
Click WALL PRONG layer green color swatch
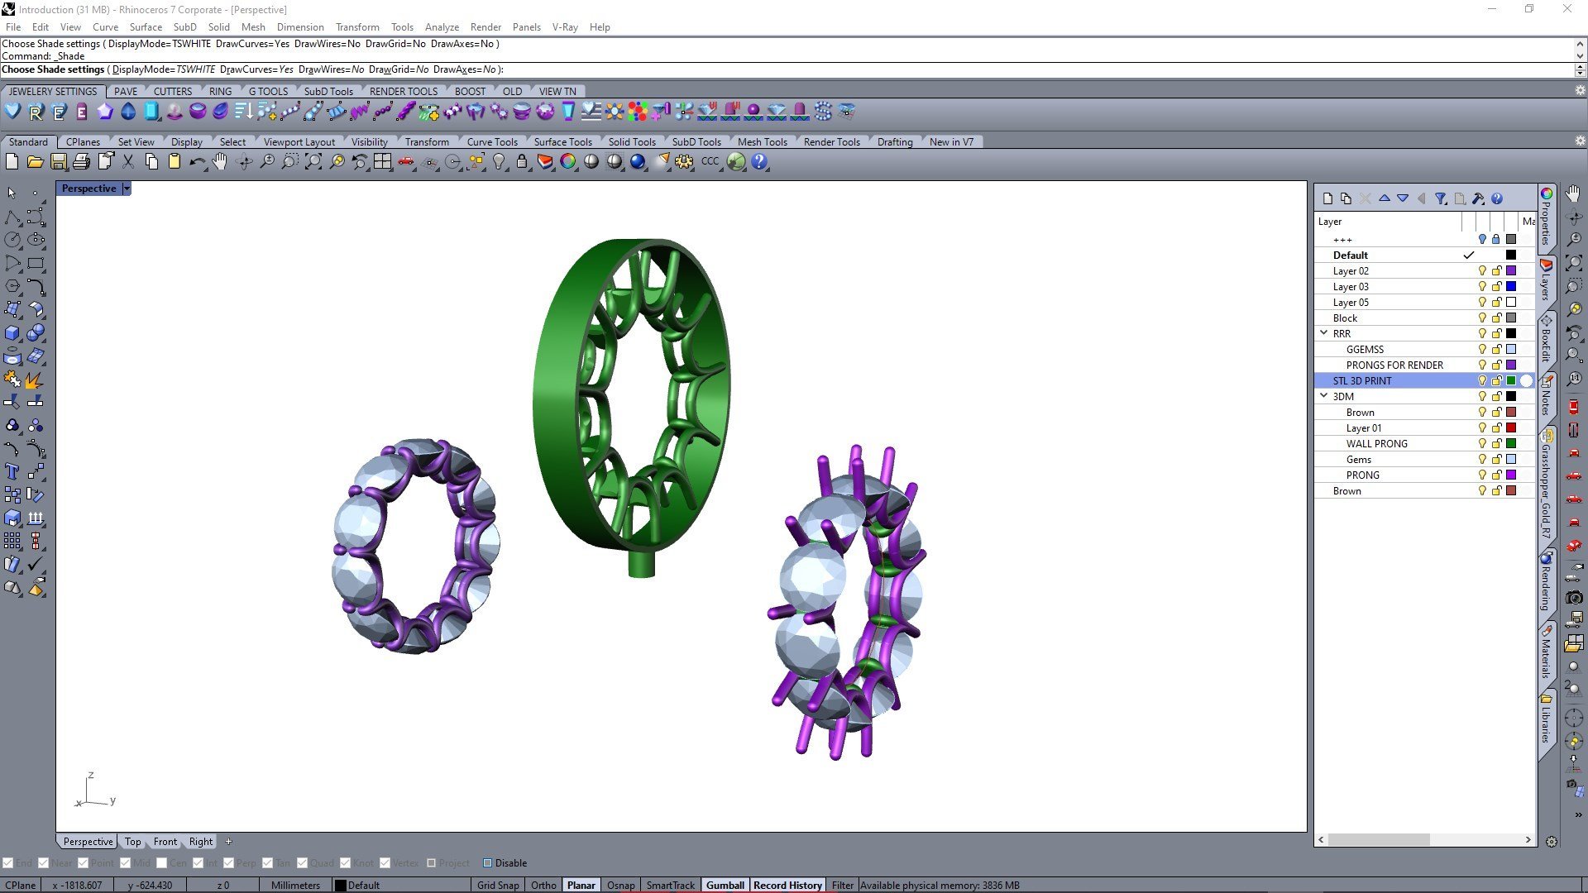pyautogui.click(x=1511, y=444)
